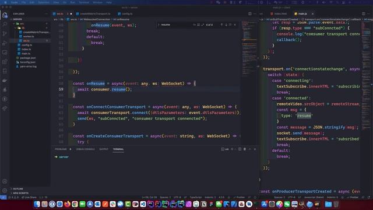Image resolution: width=373 pixels, height=210 pixels.
Task: Split the left editor group
Action: [x=250, y=14]
